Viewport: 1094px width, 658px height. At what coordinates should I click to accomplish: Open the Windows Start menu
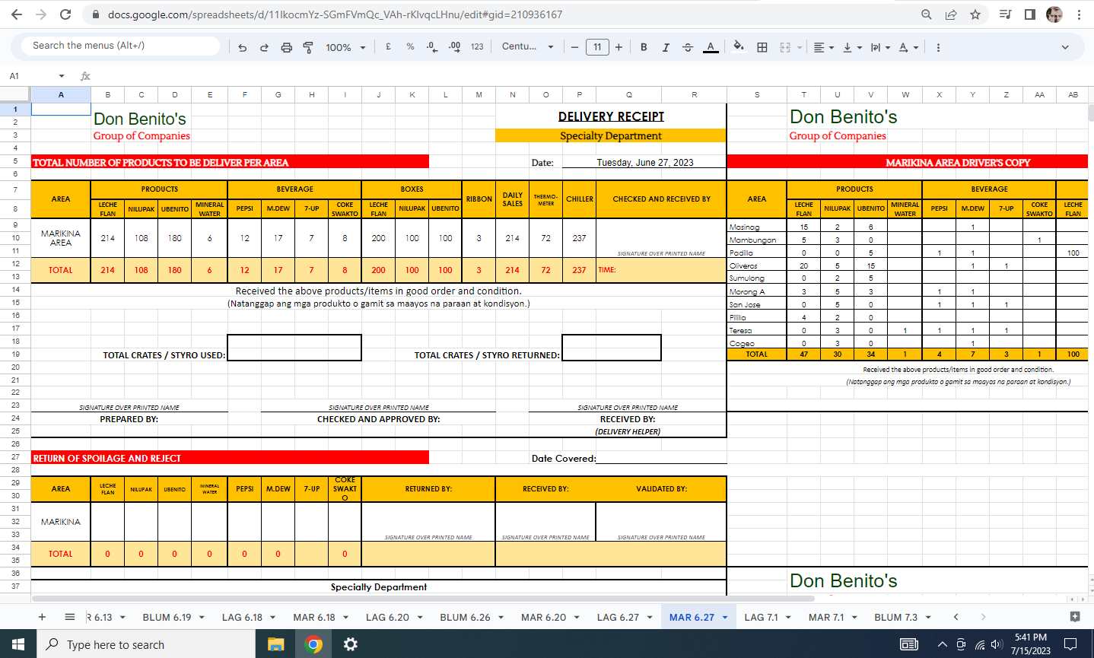point(18,644)
